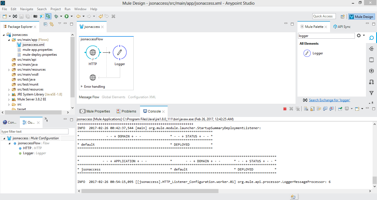The width and height of the screenshot is (377, 200).
Task: Toggle the highlighted DS toolbar button
Action: point(48,16)
